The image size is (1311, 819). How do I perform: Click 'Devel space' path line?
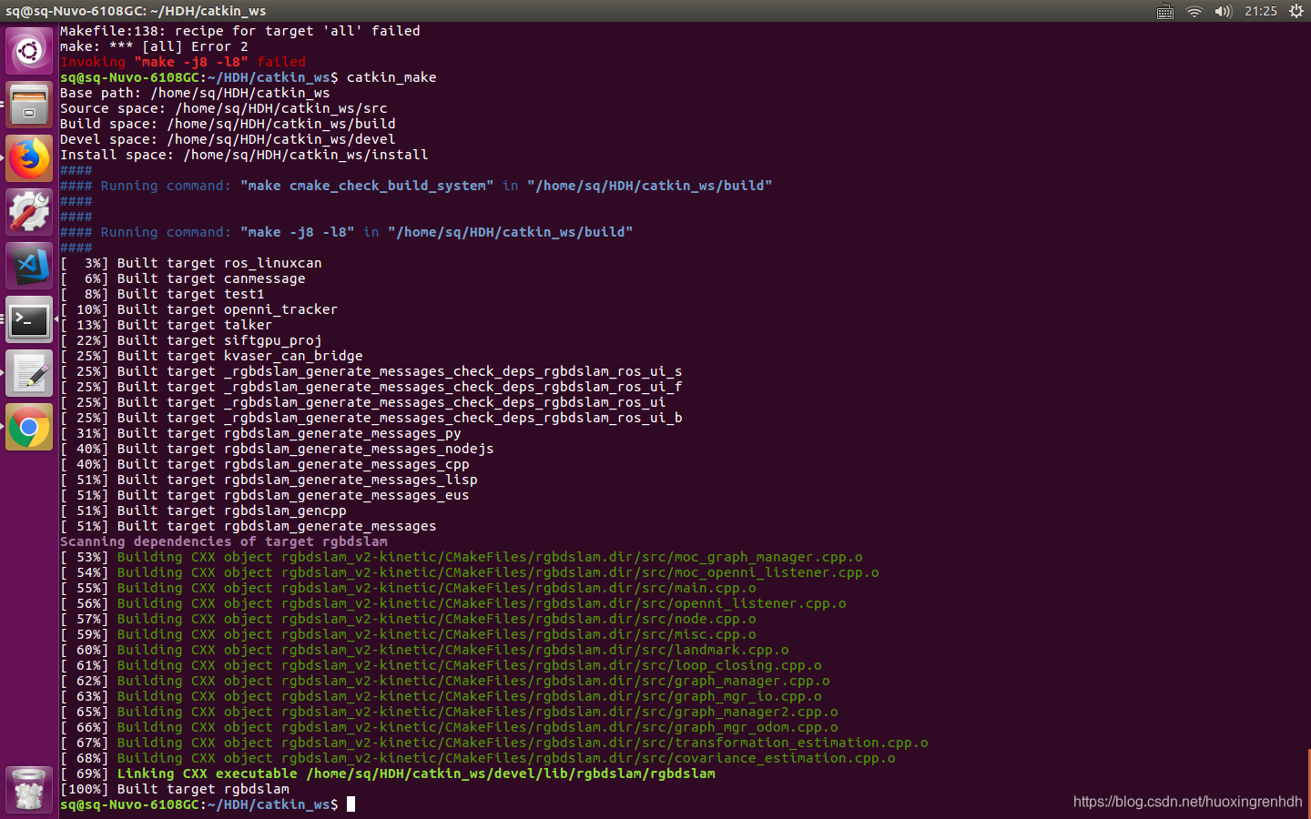pyautogui.click(x=228, y=139)
